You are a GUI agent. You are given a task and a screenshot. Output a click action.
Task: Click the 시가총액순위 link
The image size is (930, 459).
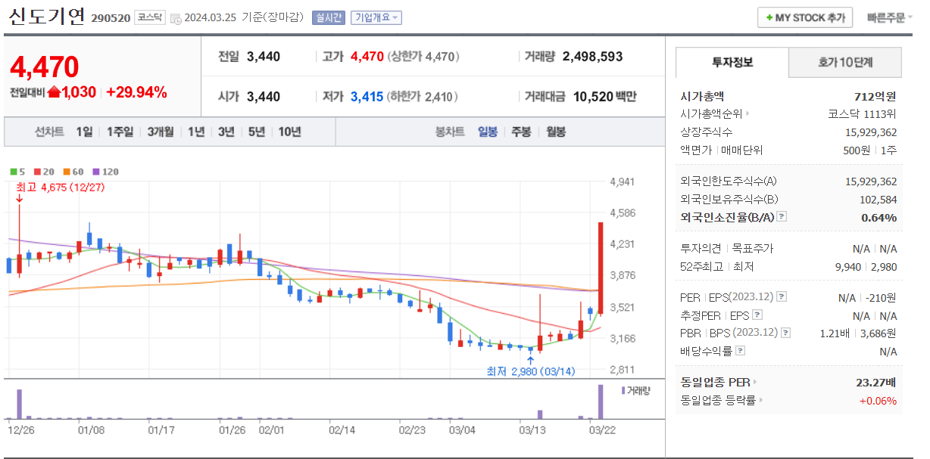pos(712,114)
